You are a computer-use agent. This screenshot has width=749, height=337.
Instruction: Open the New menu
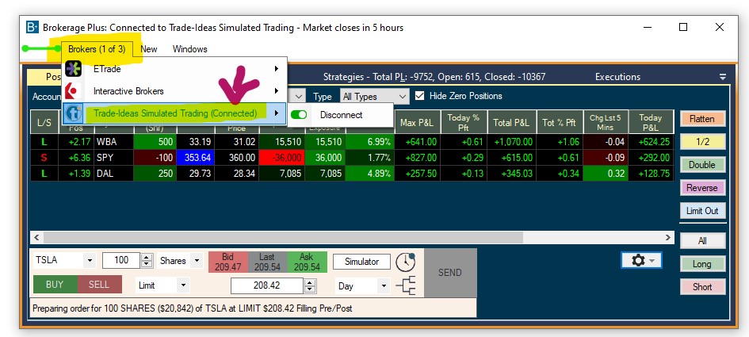tap(148, 49)
